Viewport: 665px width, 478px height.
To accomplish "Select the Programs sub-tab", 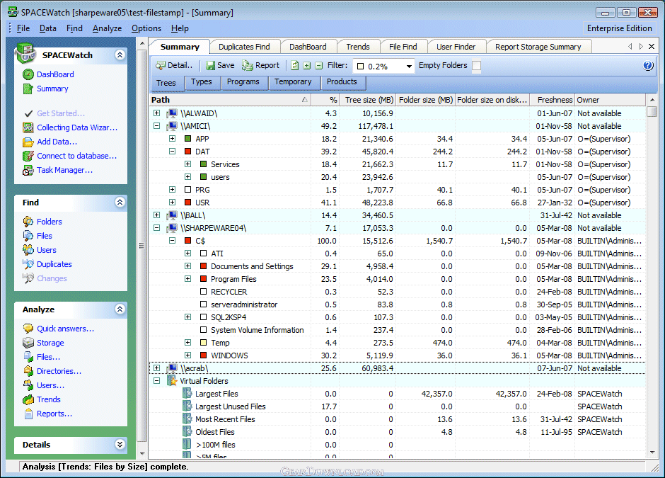I will click(x=243, y=82).
